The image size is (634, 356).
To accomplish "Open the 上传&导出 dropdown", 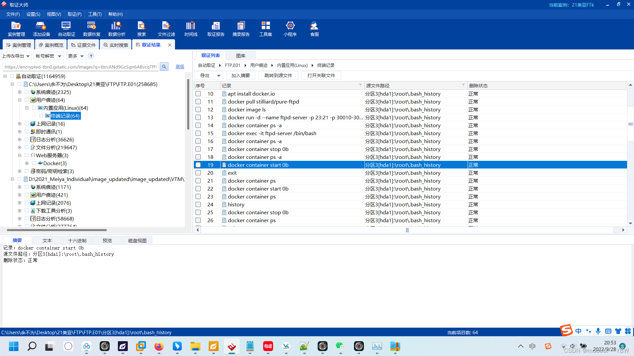I will pyautogui.click(x=16, y=56).
